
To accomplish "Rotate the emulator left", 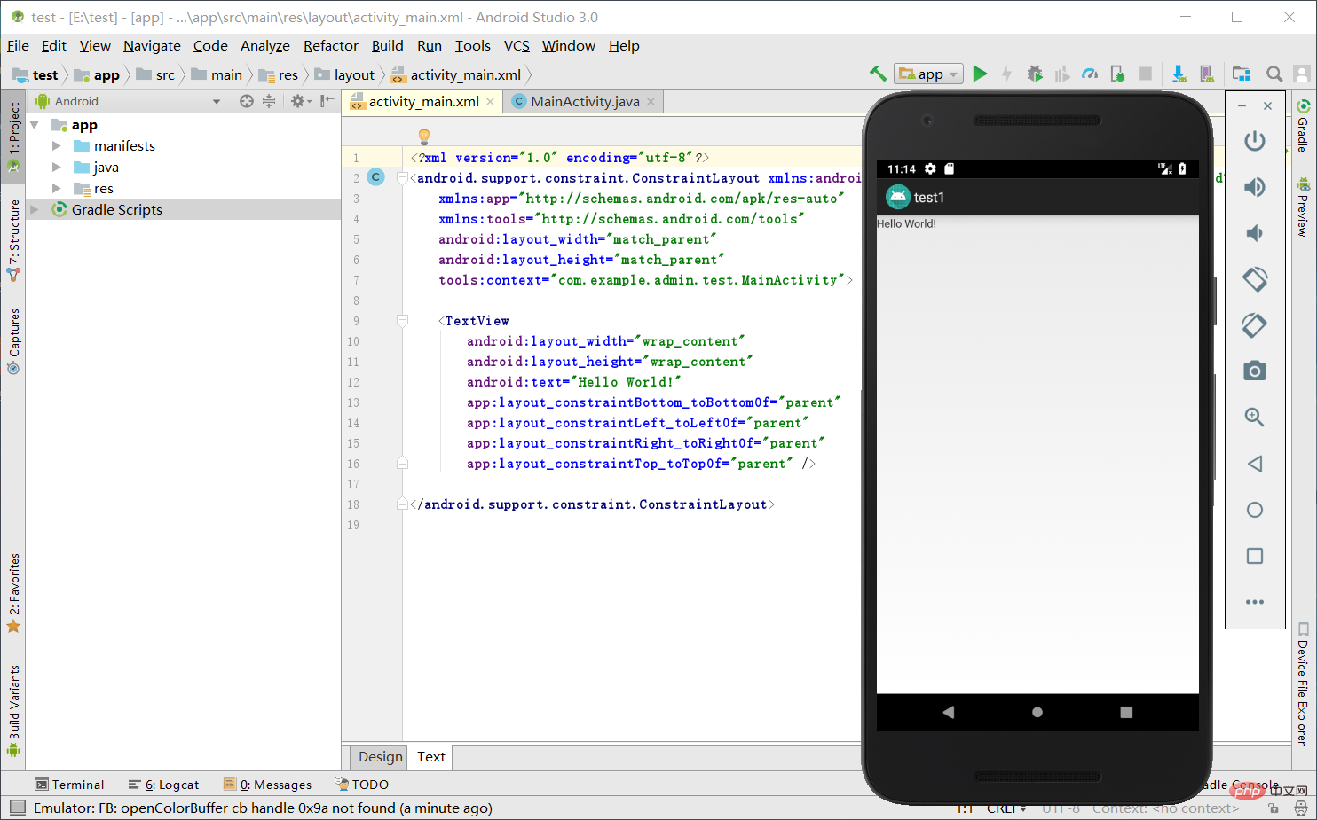I will tap(1255, 278).
